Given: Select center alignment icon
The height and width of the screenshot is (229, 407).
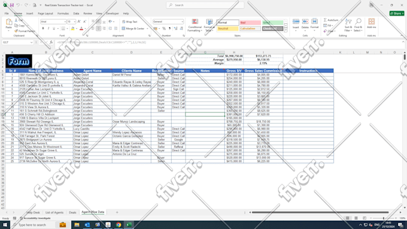Looking at the screenshot, I should tap(98, 29).
